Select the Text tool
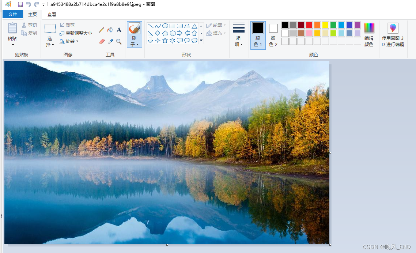Screen dimensions: 416x253 (119, 30)
